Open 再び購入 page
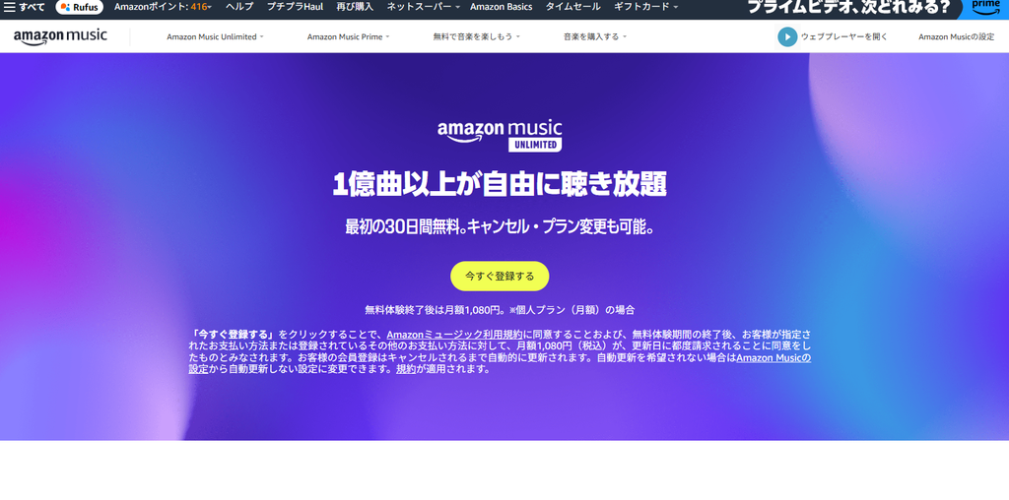Screen dimensions: 1009x500 click(x=355, y=7)
